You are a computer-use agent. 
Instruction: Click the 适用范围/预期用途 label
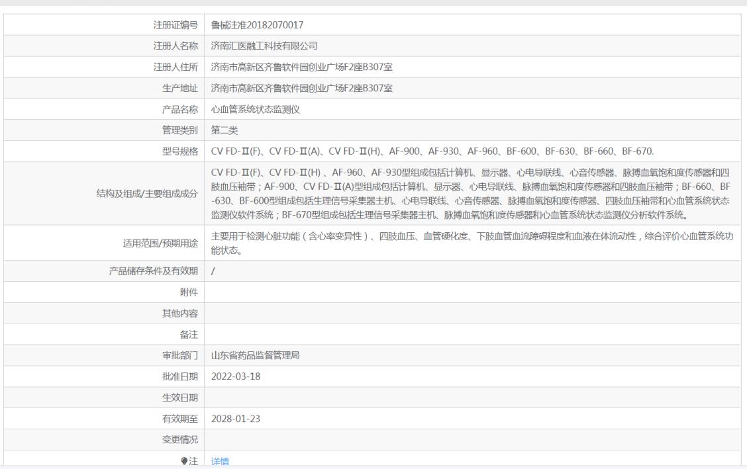pos(160,243)
